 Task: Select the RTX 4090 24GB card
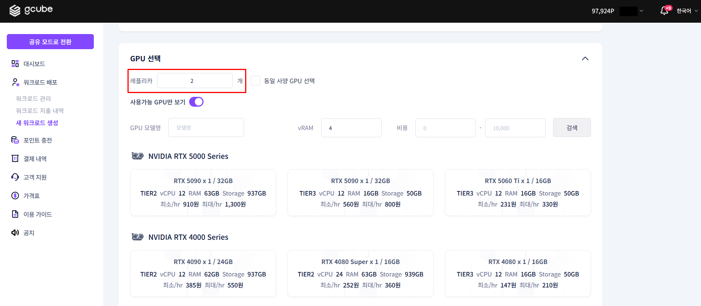tap(203, 273)
